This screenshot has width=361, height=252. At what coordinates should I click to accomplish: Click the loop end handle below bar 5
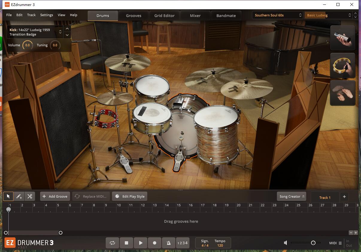click(60, 233)
